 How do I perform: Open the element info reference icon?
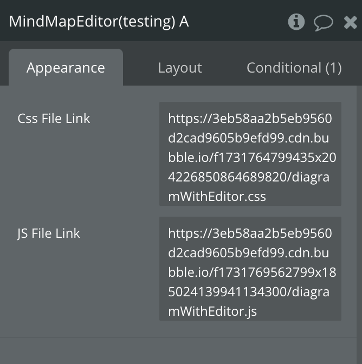[296, 22]
